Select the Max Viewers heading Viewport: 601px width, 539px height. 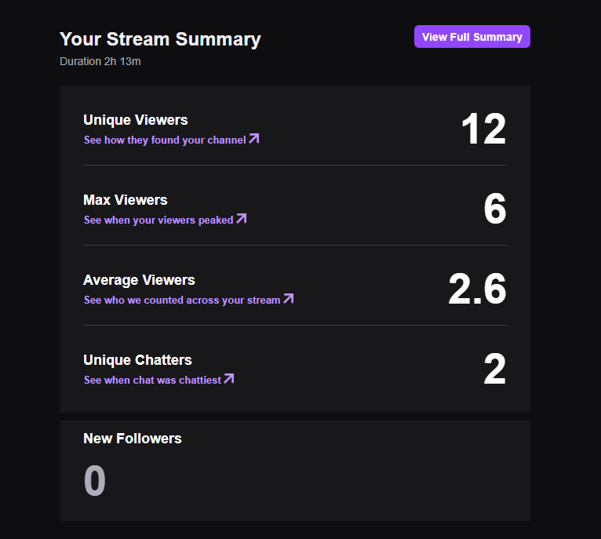tap(126, 200)
